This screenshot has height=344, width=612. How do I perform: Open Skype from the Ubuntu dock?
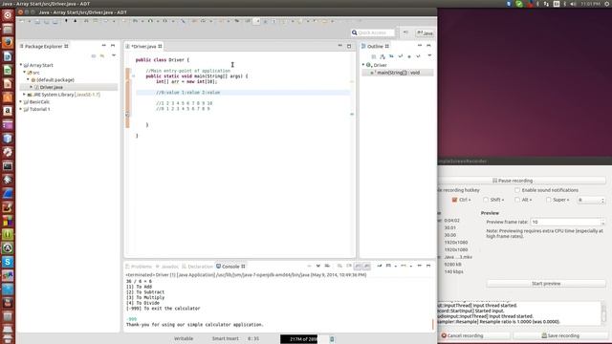pyautogui.click(x=8, y=262)
